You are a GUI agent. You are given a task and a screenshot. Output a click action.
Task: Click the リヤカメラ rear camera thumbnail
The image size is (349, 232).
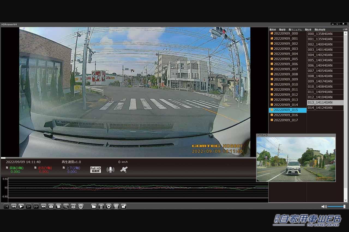pyautogui.click(x=296, y=158)
